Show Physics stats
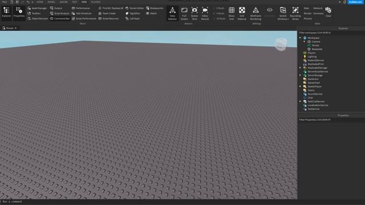 (308, 19)
